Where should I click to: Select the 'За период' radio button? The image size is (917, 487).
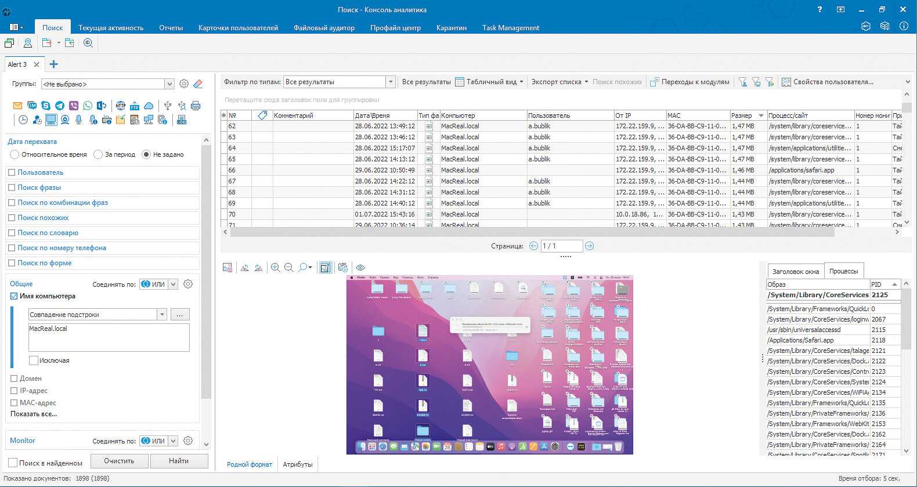[99, 154]
